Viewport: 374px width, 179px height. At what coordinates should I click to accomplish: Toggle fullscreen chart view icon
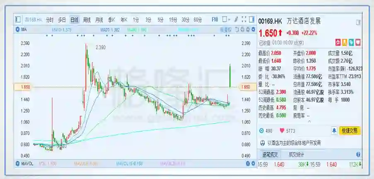pos(244,19)
